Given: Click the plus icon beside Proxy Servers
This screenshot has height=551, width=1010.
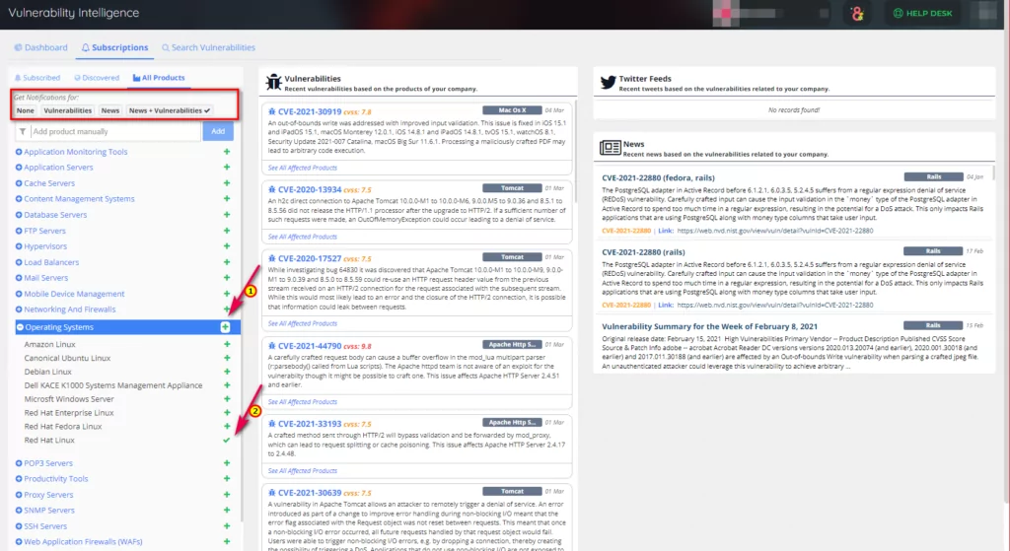Looking at the screenshot, I should 227,495.
